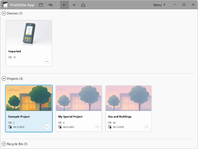
Task: Click the list count icon on Sea and Buildings
Action: 110,122
